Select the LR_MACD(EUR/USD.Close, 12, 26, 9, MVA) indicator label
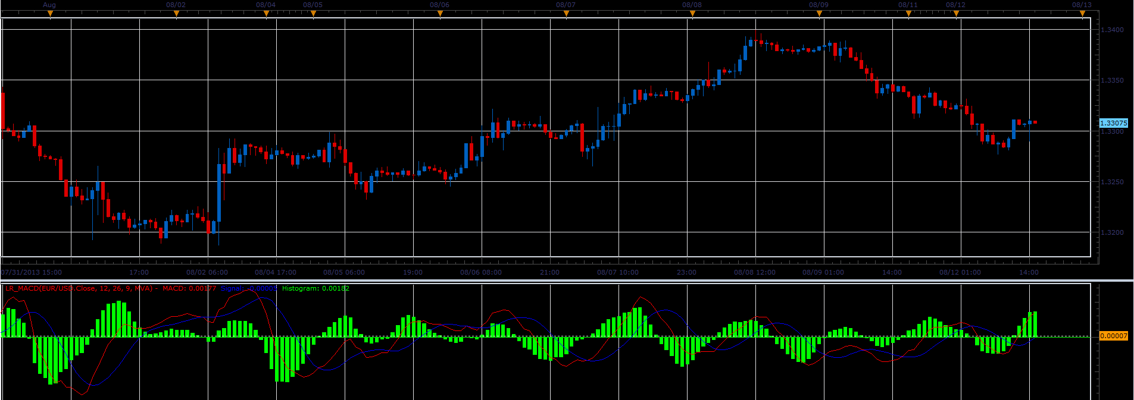Viewport: 1134px width, 400px height. click(79, 288)
